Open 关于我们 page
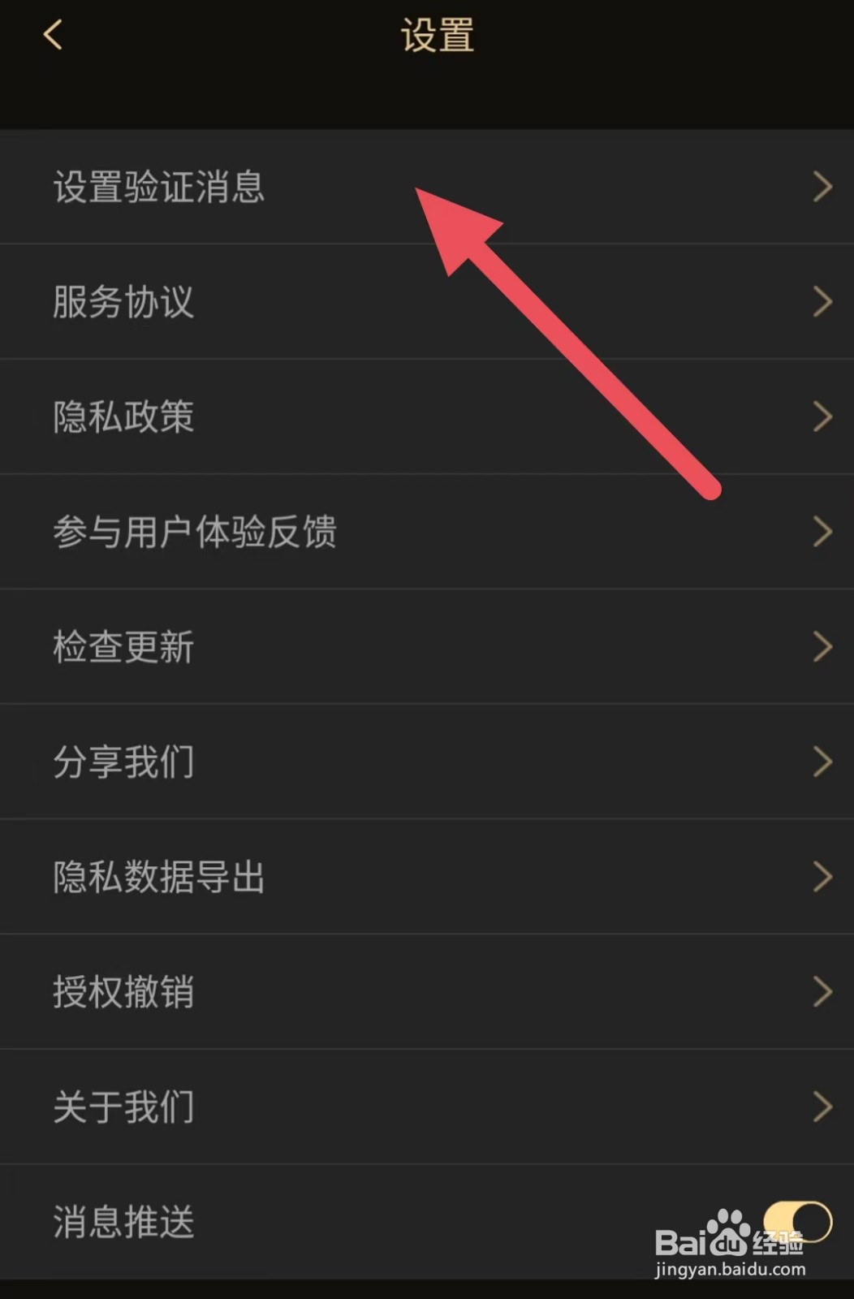854x1299 pixels. 427,1107
